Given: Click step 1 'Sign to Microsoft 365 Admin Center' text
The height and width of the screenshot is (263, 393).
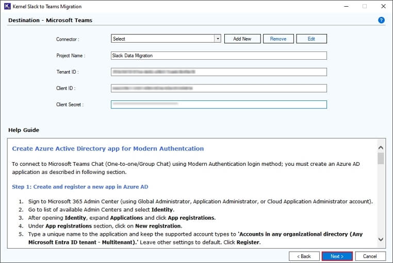Looking at the screenshot, I should (201, 202).
